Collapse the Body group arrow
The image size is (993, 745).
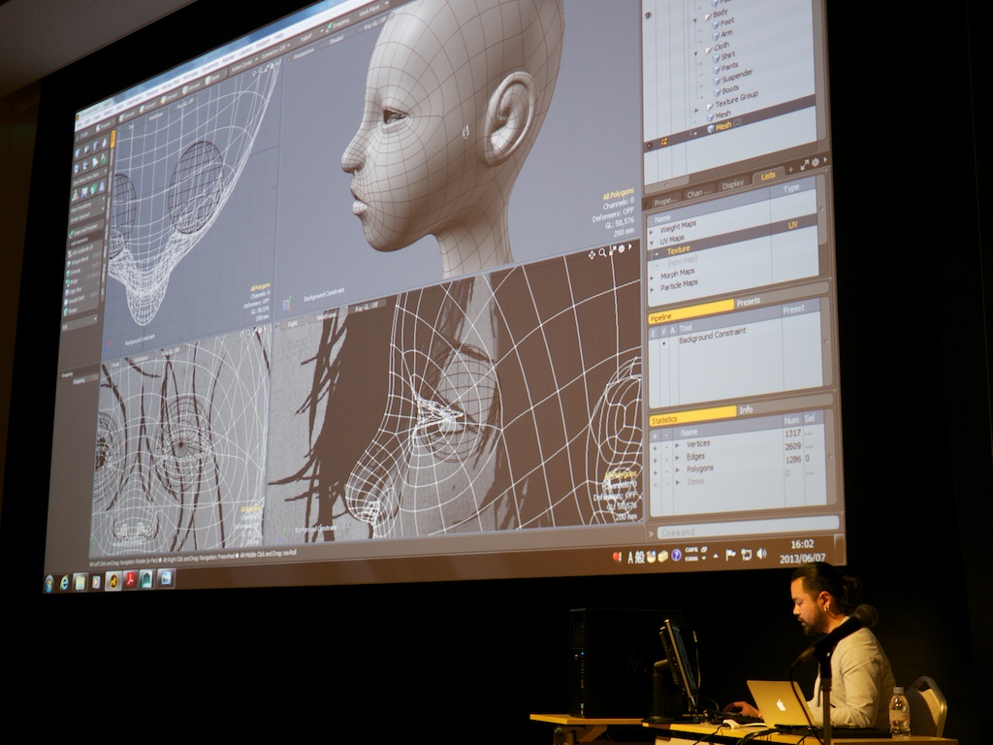pyautogui.click(x=695, y=21)
